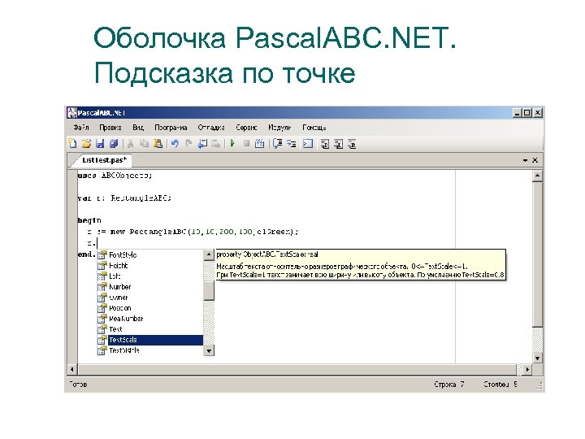Click the new RectangleABC code line
The height and width of the screenshot is (439, 585).
click(x=193, y=232)
